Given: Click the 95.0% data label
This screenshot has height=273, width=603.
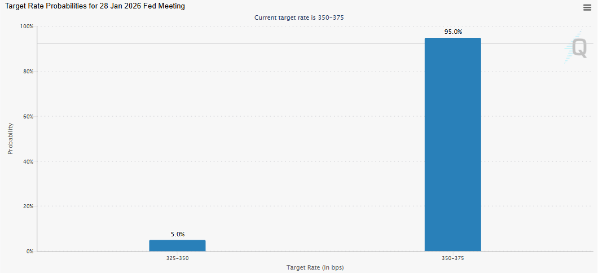Looking at the screenshot, I should [453, 32].
